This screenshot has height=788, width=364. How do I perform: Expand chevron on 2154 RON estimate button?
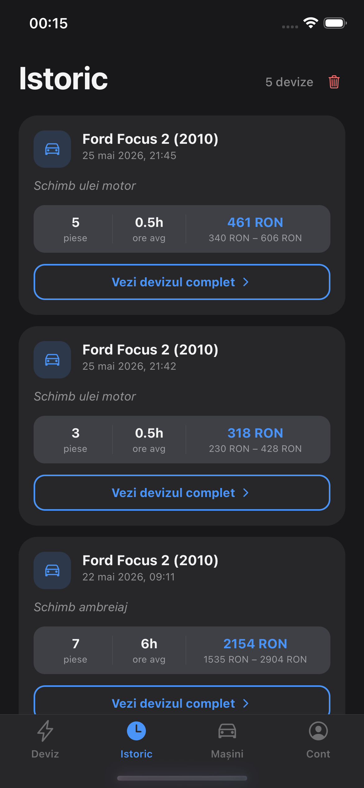point(246,703)
